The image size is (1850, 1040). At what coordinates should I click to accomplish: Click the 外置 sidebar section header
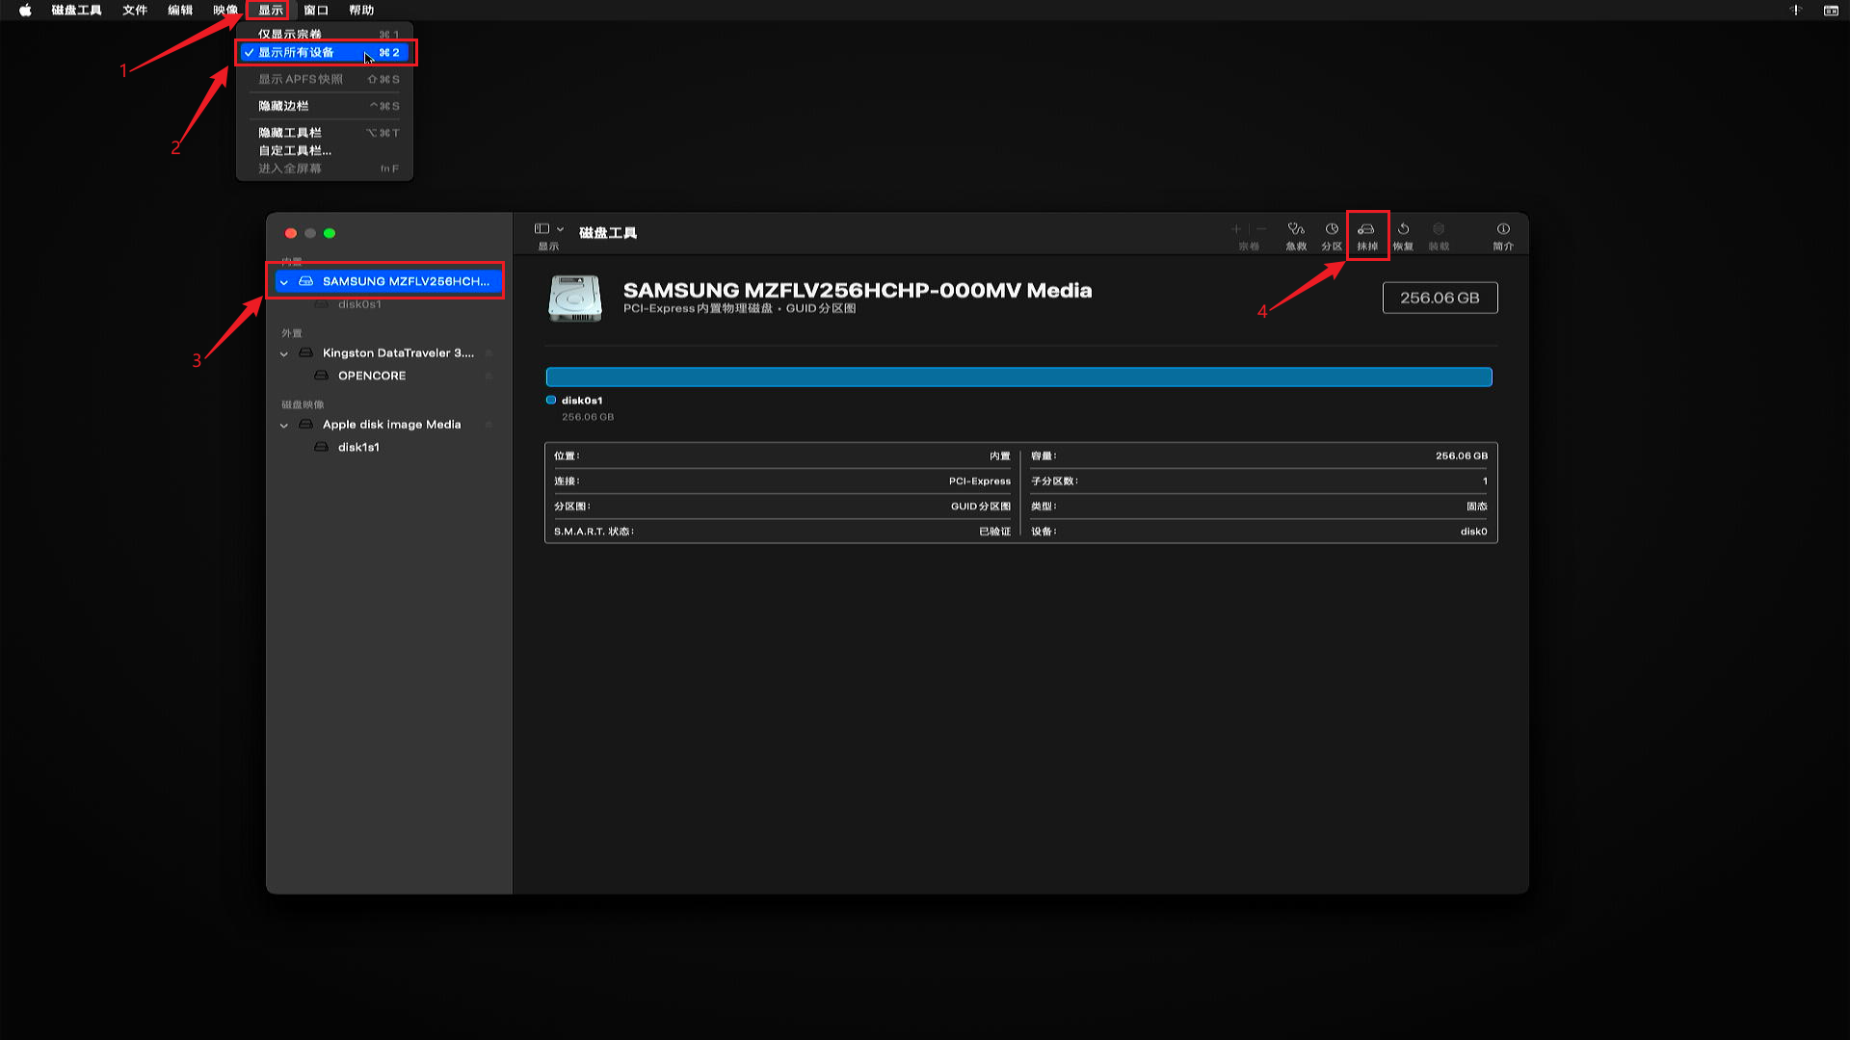(292, 333)
